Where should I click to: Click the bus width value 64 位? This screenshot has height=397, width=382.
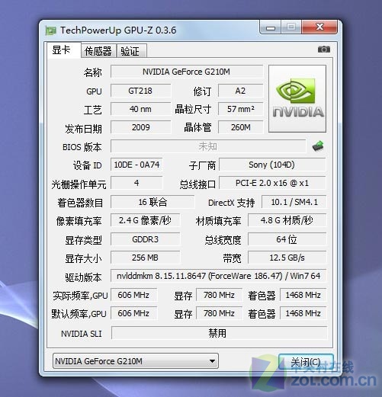point(287,239)
